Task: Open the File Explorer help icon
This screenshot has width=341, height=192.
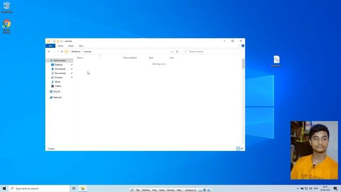Action: (243, 46)
